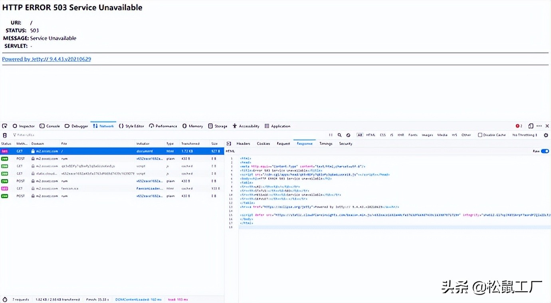Image resolution: width=551 pixels, height=303 pixels.
Task: Click the performance analysis icon in status bar
Action: point(5,299)
